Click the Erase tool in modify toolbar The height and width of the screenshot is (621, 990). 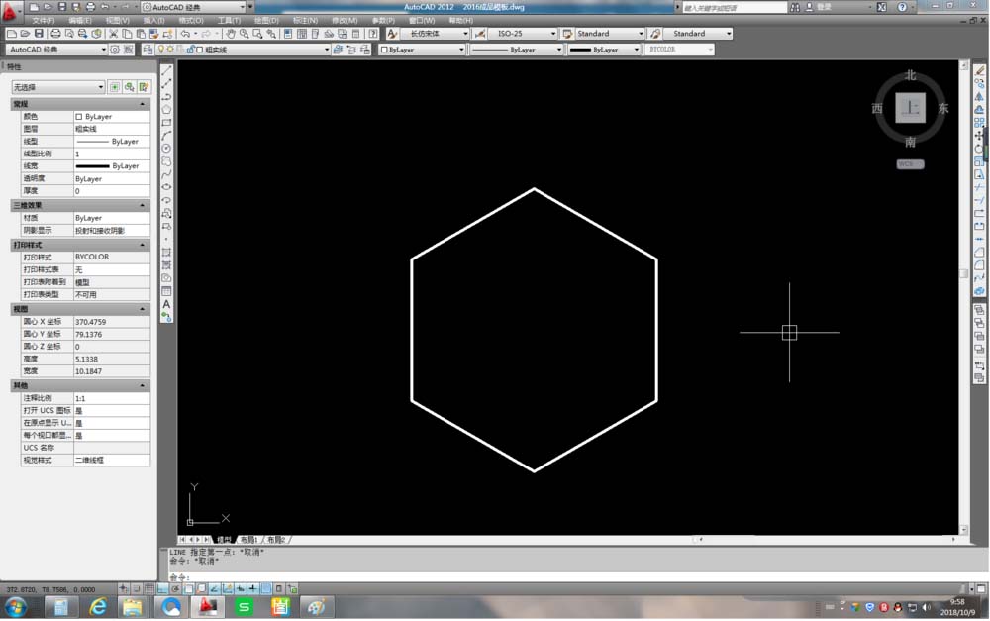pos(979,70)
